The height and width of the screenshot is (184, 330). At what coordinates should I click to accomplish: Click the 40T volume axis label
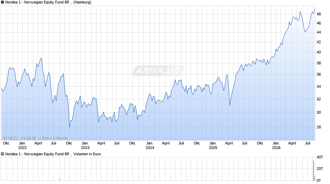pos(320,157)
